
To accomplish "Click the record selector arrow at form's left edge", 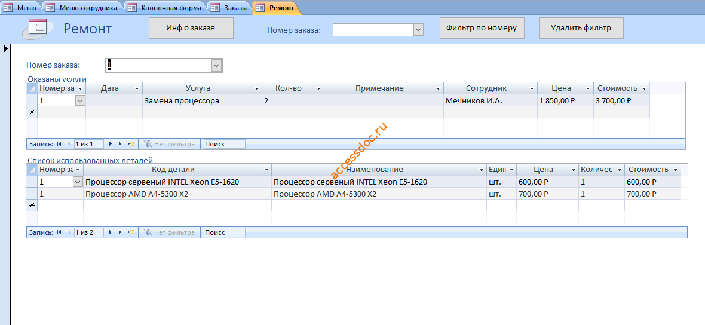I will pyautogui.click(x=5, y=48).
